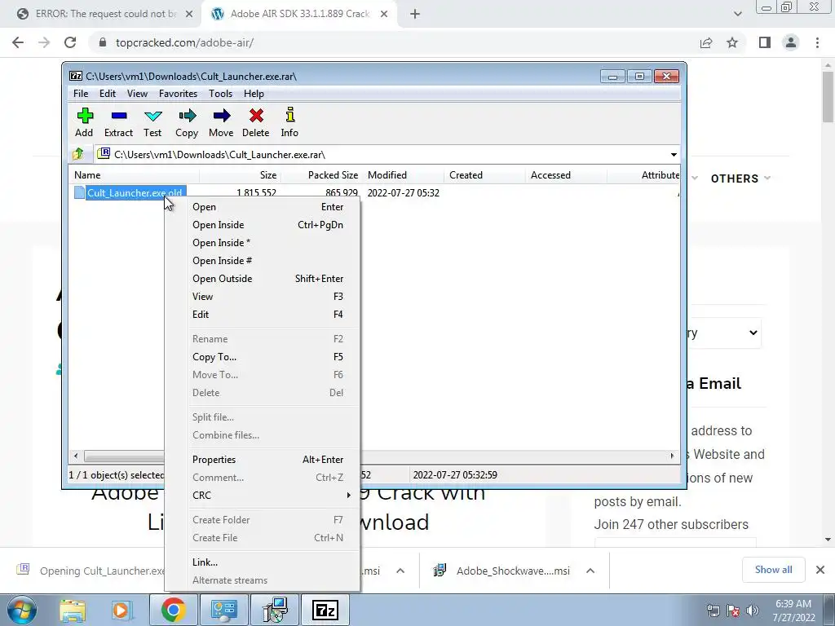Go back in Chrome

pyautogui.click(x=18, y=42)
